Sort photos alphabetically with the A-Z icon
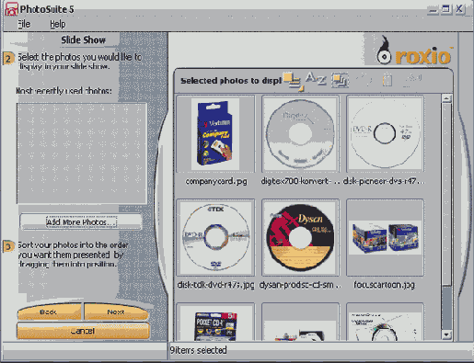The height and width of the screenshot is (363, 474). pos(316,79)
